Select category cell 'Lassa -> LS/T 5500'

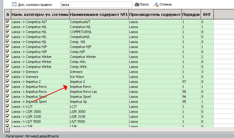point(40,121)
